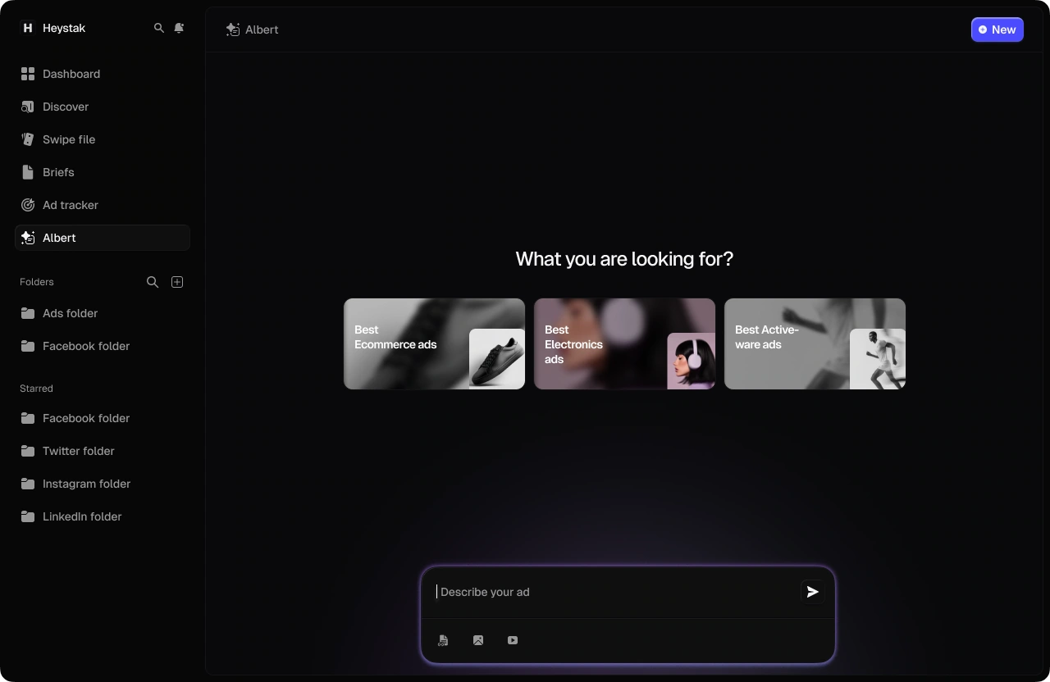Open the starred LinkedIn folder

[103, 516]
